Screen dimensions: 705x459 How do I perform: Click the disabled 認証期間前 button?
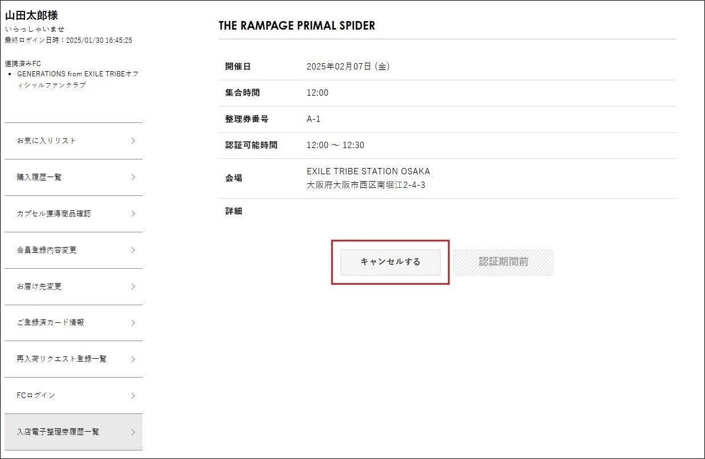503,262
